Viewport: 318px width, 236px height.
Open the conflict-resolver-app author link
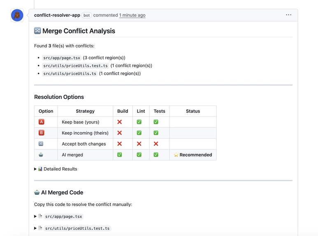click(57, 15)
